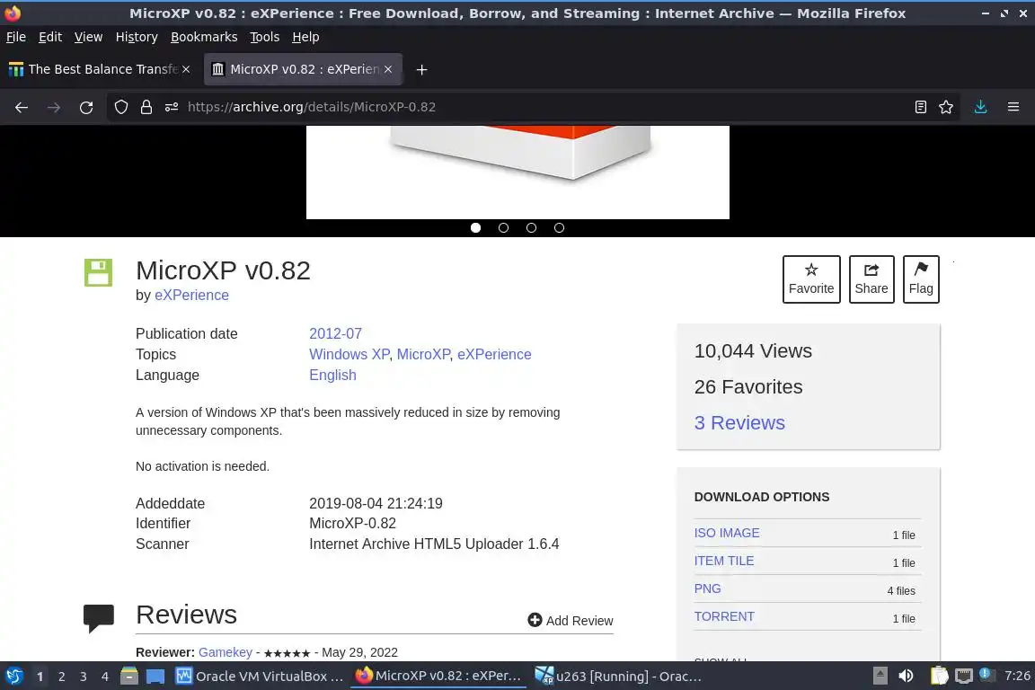This screenshot has width=1035, height=690.
Task: Open eXPerience topic link
Action: [x=494, y=354]
